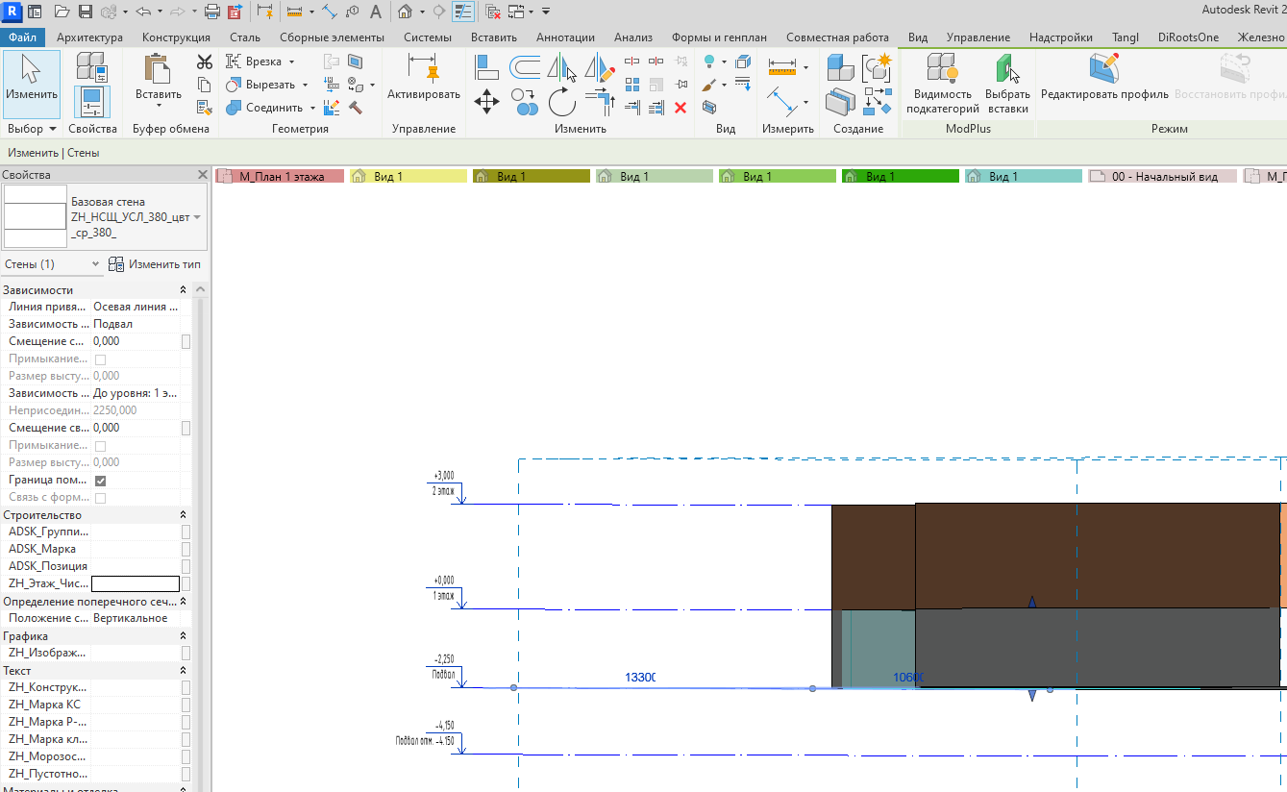Viewport: 1287px width, 792px height.
Task: Switch to the 00 - Начальный вид view tab
Action: click(x=1164, y=177)
